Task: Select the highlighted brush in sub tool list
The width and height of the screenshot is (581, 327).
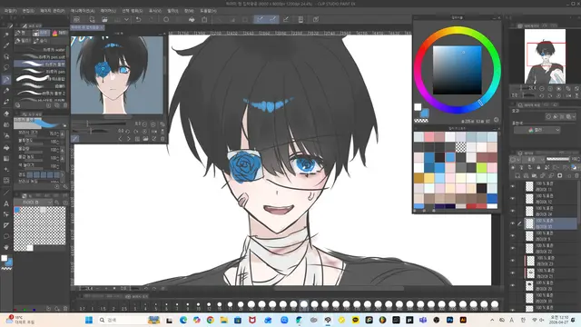Action: pyautogui.click(x=41, y=64)
